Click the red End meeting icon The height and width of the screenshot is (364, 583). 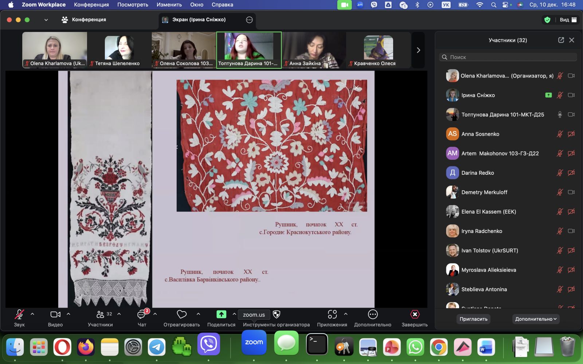415,314
